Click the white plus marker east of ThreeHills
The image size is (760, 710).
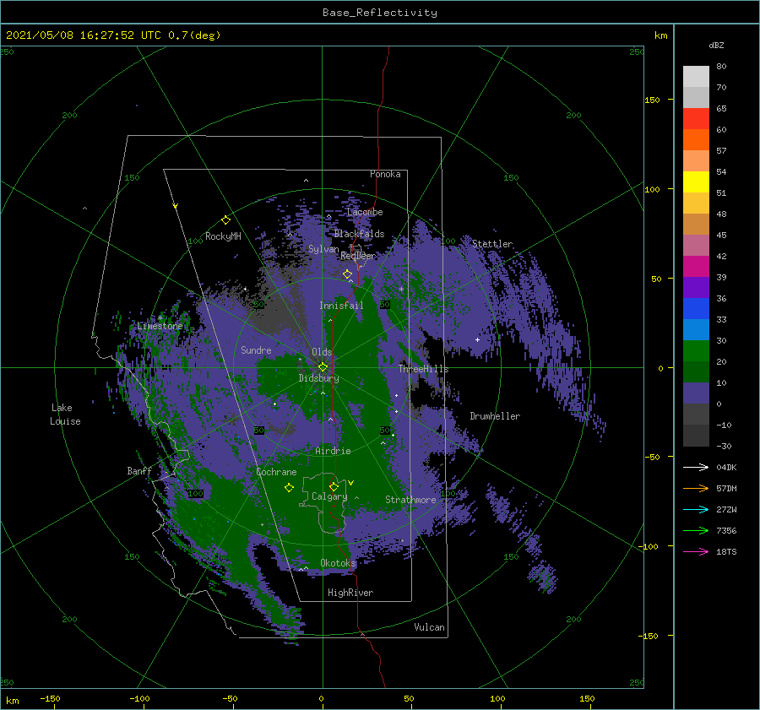point(477,339)
